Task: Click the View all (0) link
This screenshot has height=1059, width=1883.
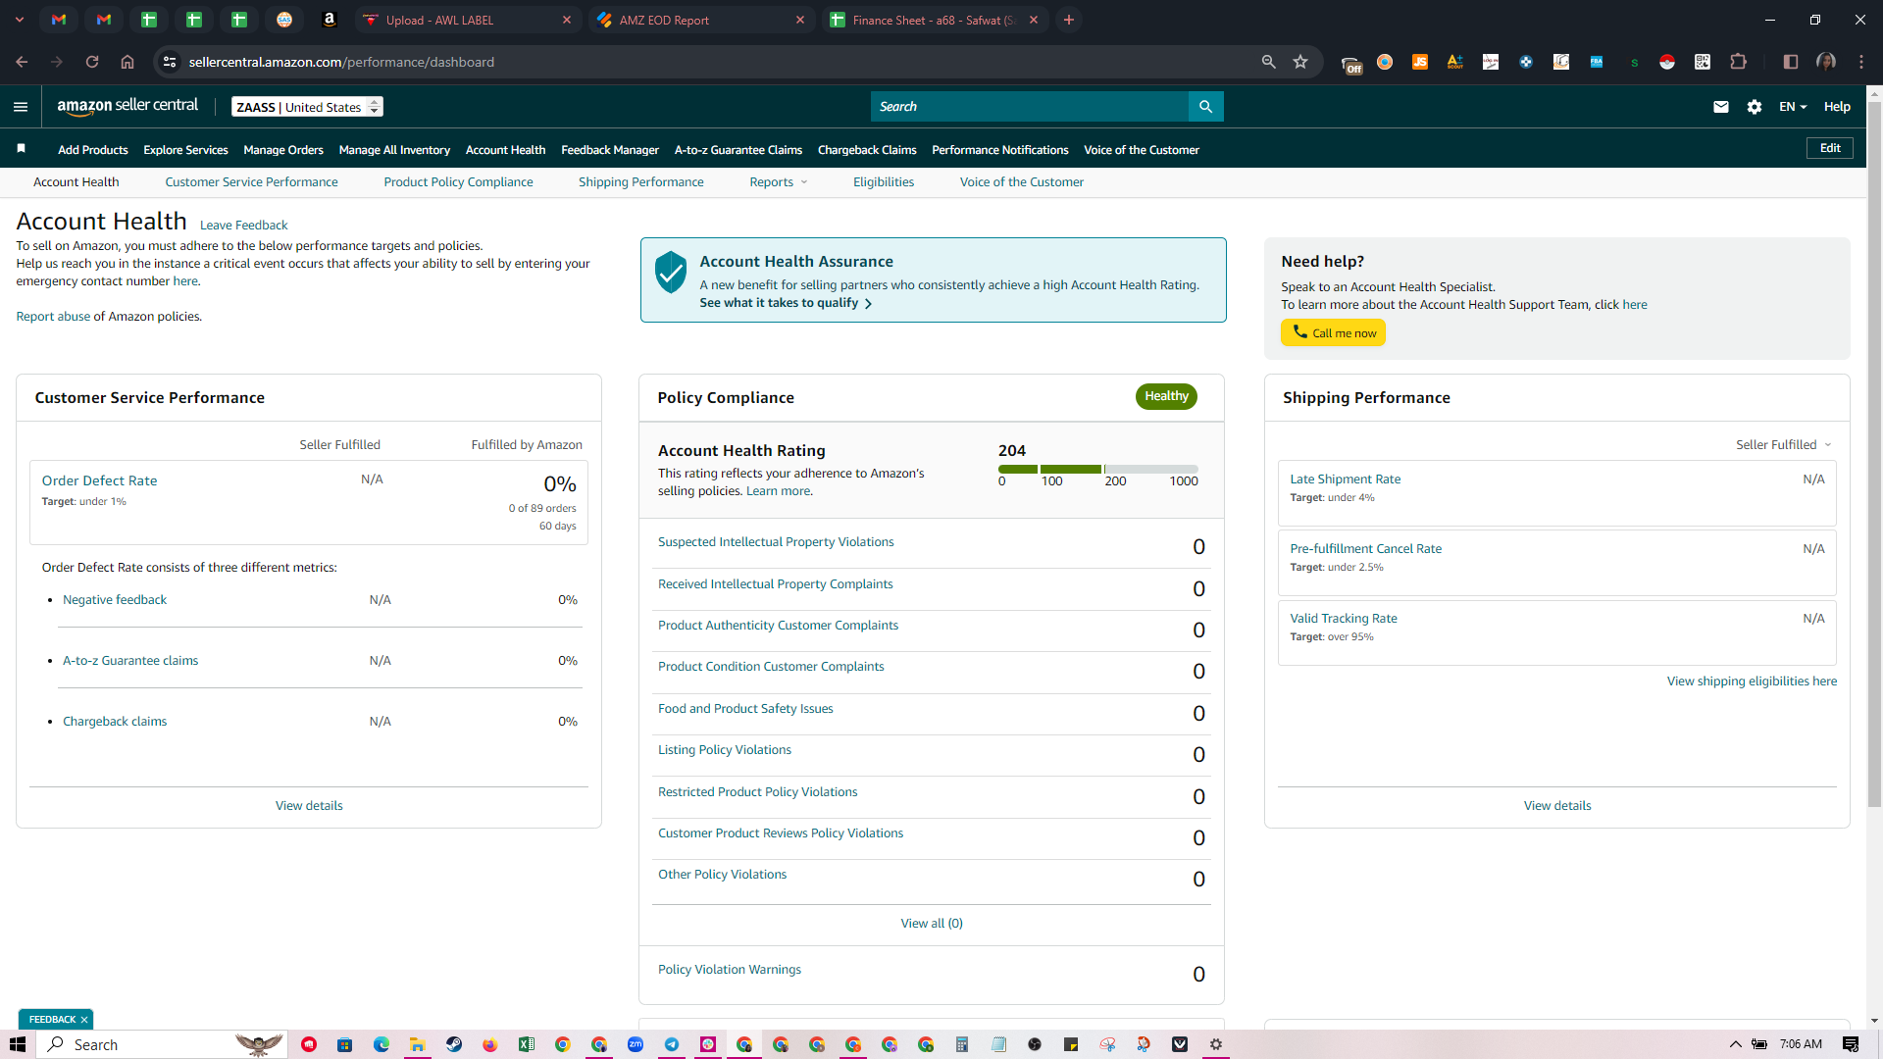Action: [x=932, y=924]
